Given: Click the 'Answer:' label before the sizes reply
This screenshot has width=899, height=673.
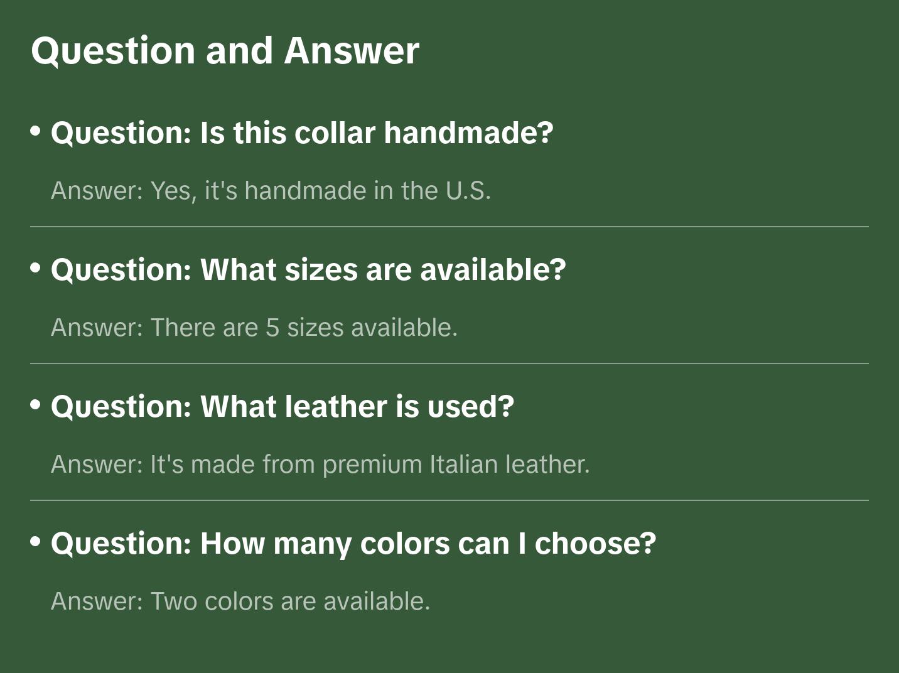Looking at the screenshot, I should coord(97,327).
